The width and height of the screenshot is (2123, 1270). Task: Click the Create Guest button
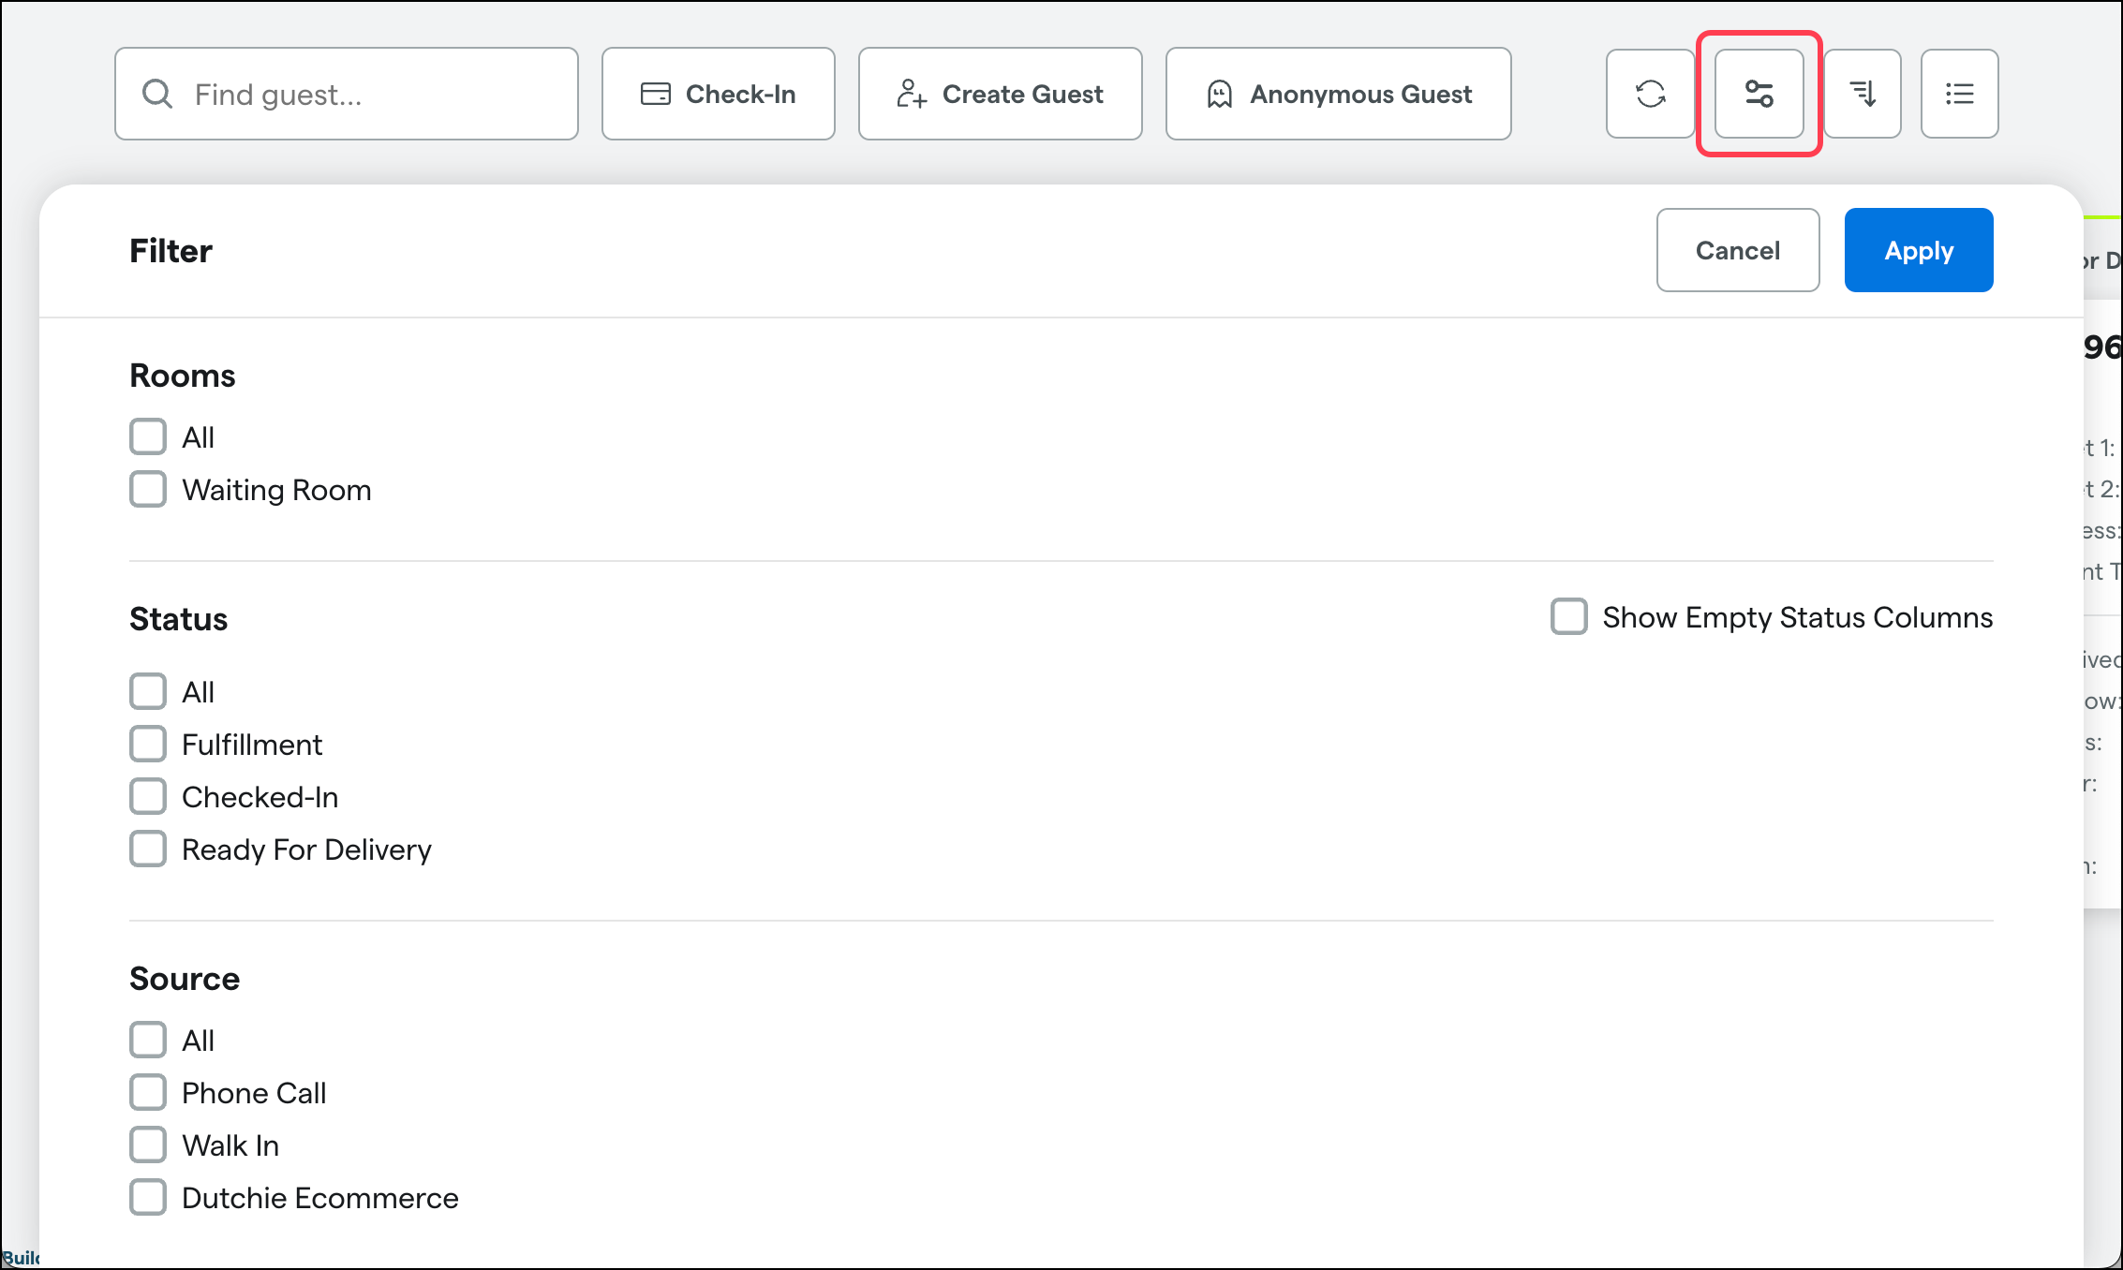pyautogui.click(x=1001, y=94)
